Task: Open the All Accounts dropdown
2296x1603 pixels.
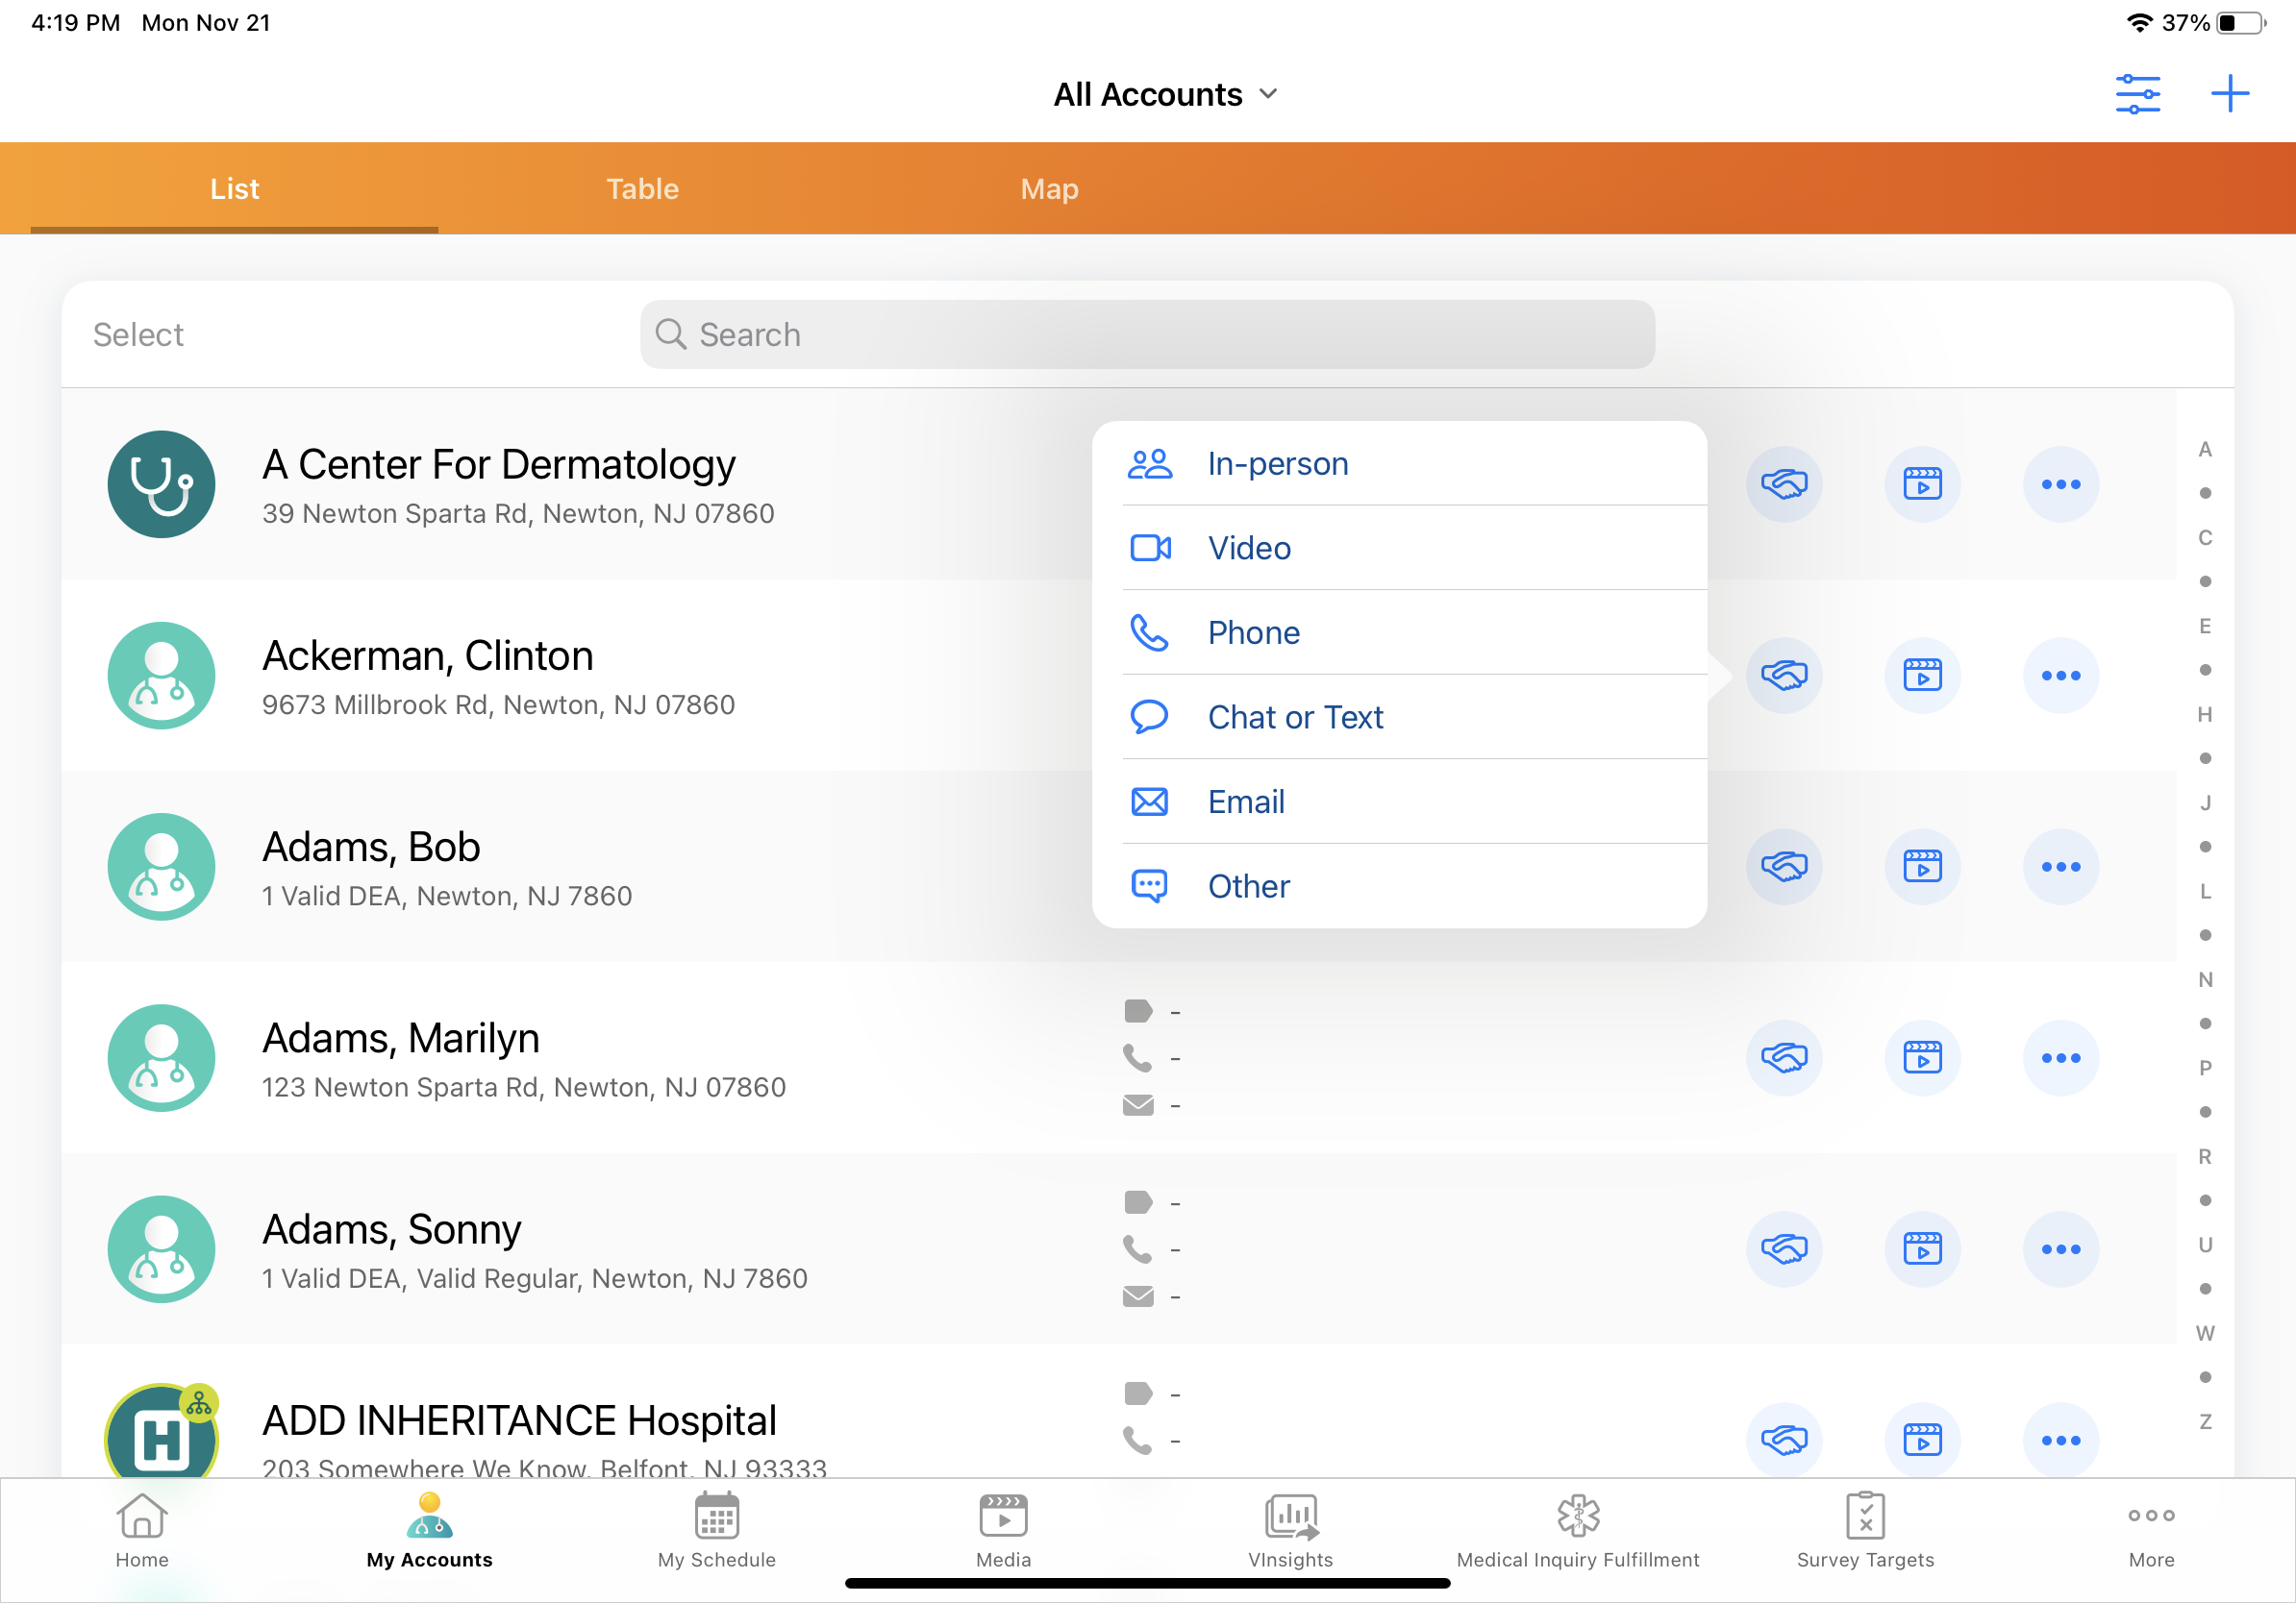Action: pyautogui.click(x=1166, y=94)
